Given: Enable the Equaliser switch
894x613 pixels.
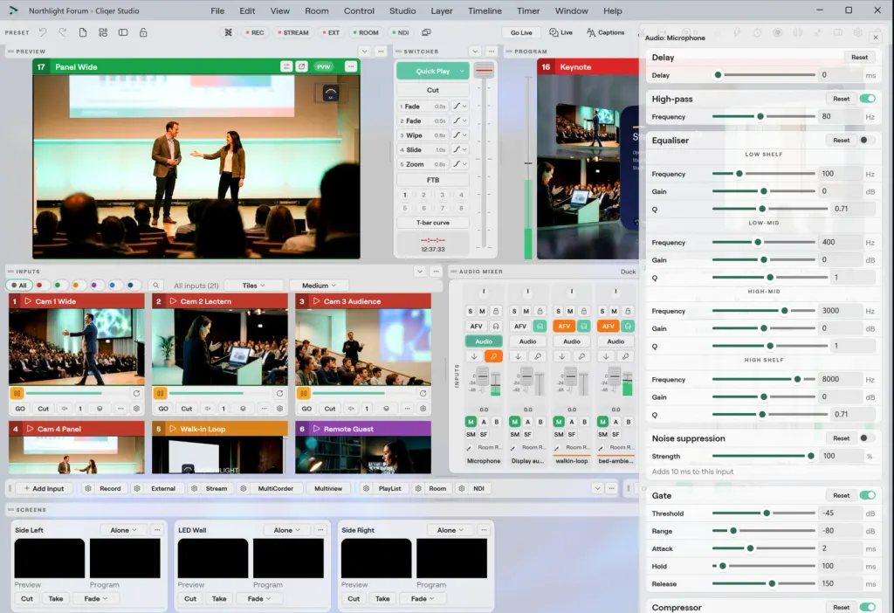Looking at the screenshot, I should [867, 141].
